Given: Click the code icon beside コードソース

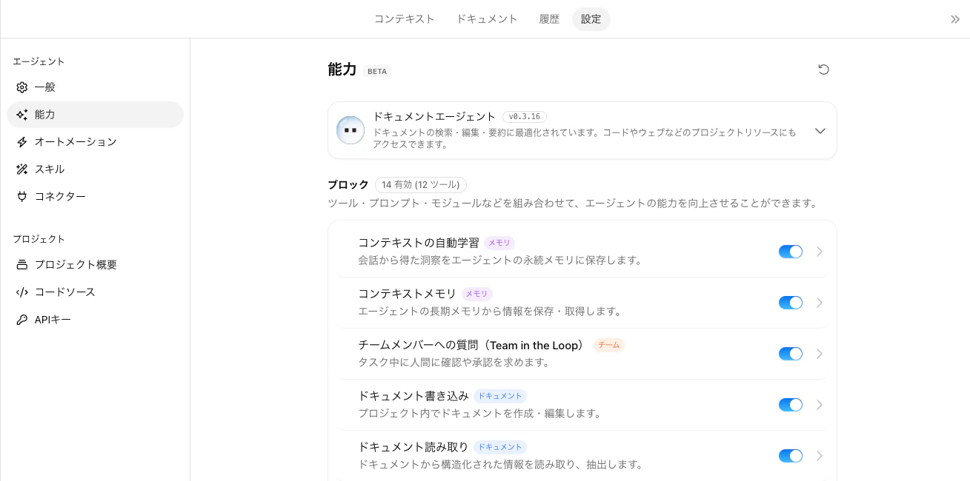Looking at the screenshot, I should point(22,292).
